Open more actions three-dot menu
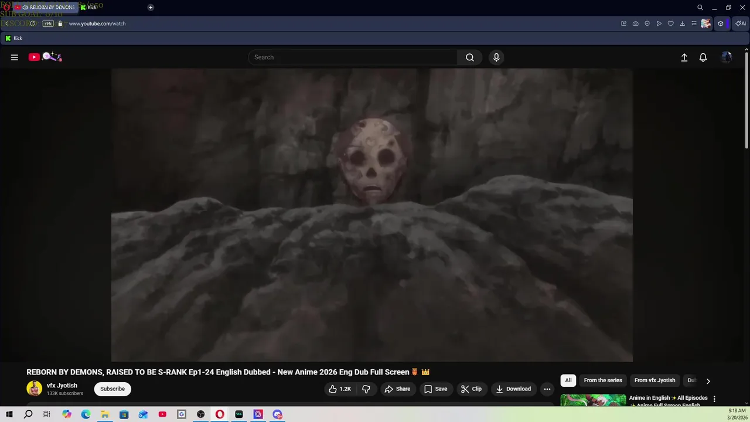 [547, 389]
